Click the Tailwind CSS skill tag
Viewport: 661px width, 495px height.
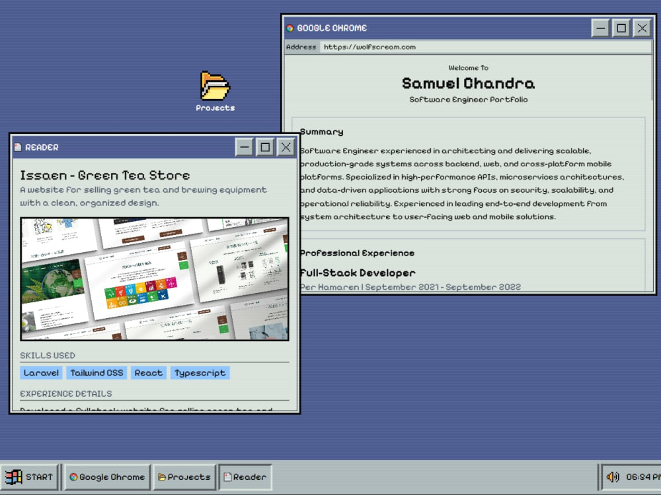(x=97, y=373)
